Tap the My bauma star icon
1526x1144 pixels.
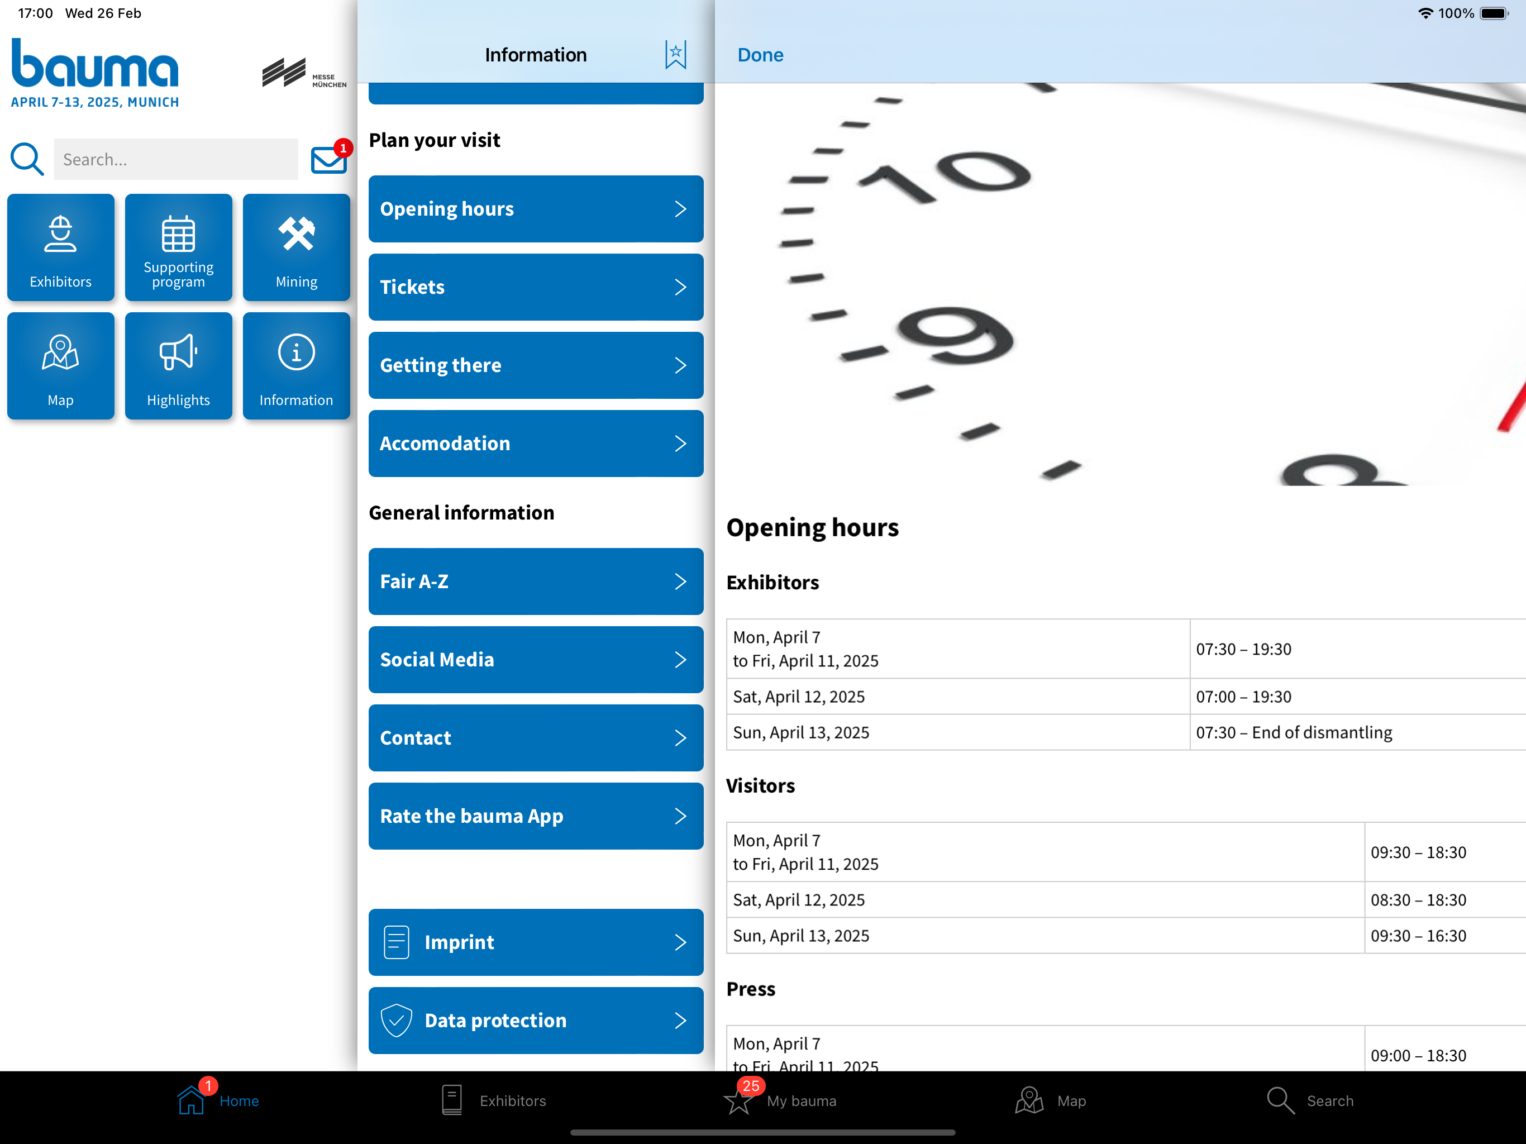pyautogui.click(x=738, y=1100)
